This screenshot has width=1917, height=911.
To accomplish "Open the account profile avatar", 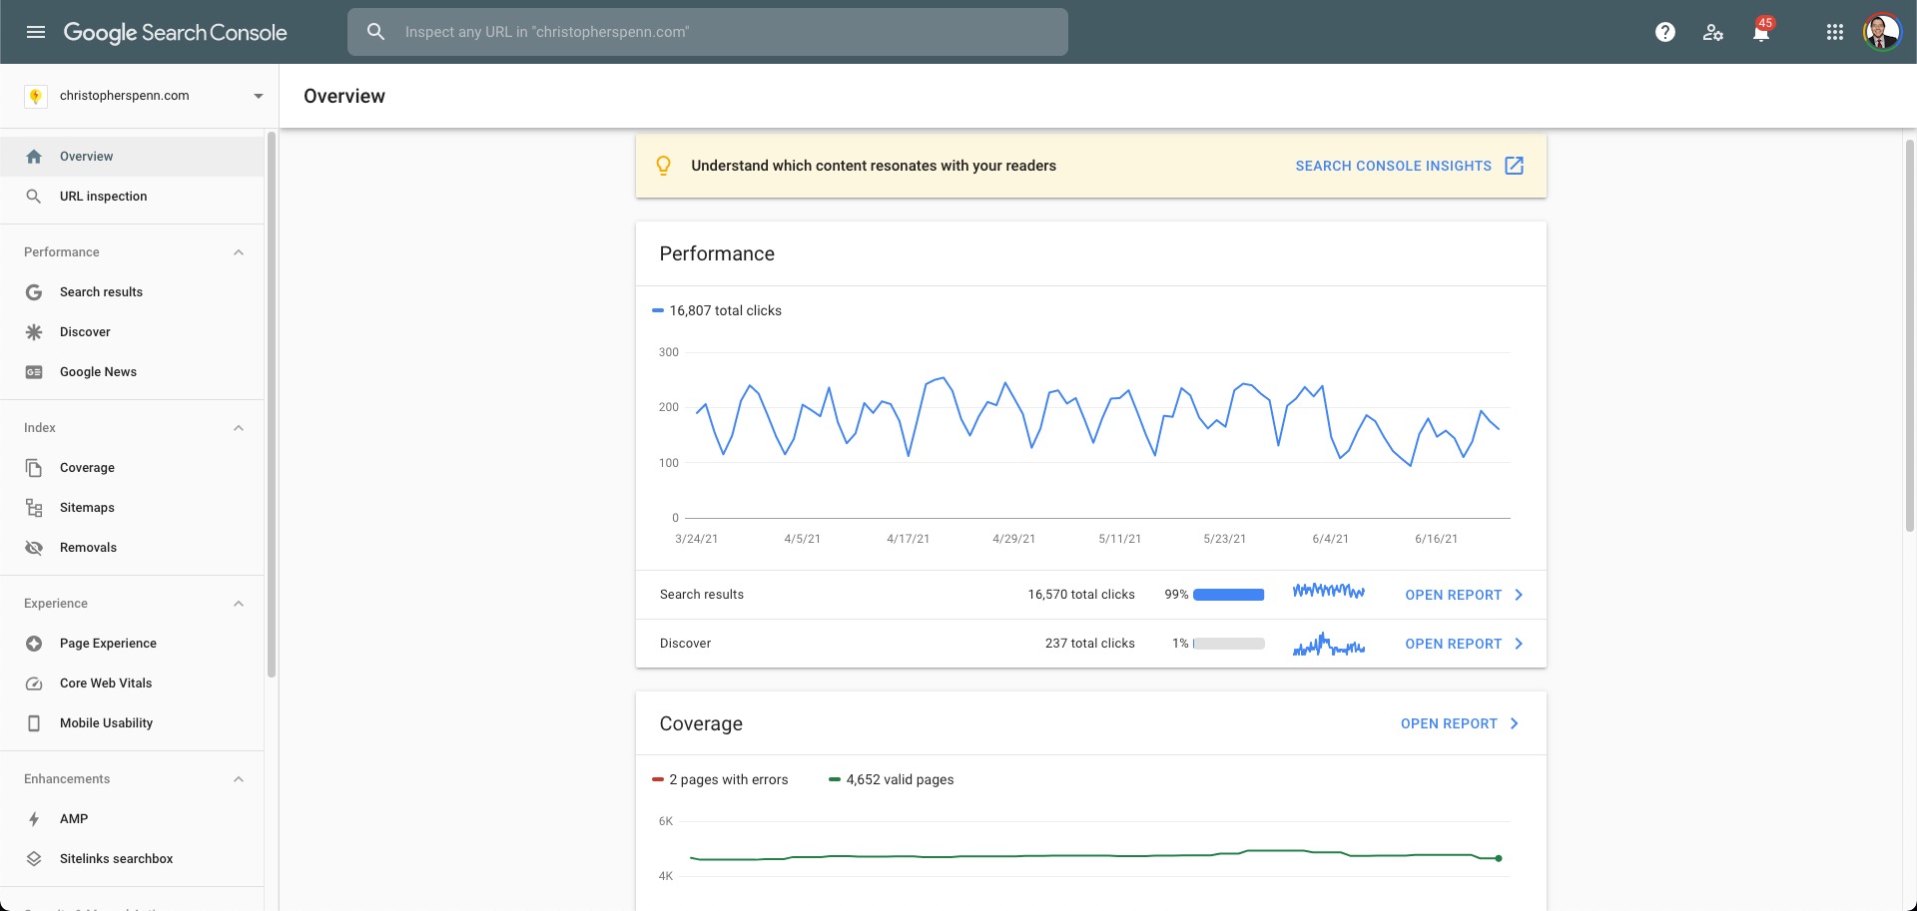I will coord(1881,32).
